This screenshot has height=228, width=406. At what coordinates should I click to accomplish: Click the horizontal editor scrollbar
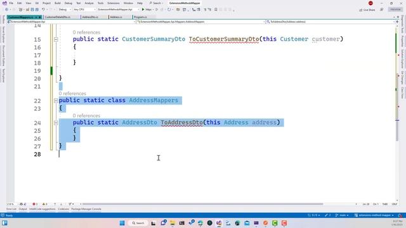pyautogui.click(x=202, y=204)
